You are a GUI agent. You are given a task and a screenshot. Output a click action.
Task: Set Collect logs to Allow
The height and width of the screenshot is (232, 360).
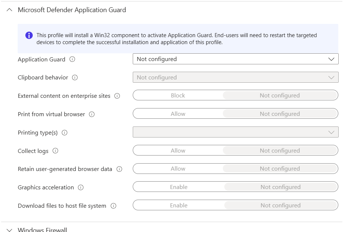point(178,150)
